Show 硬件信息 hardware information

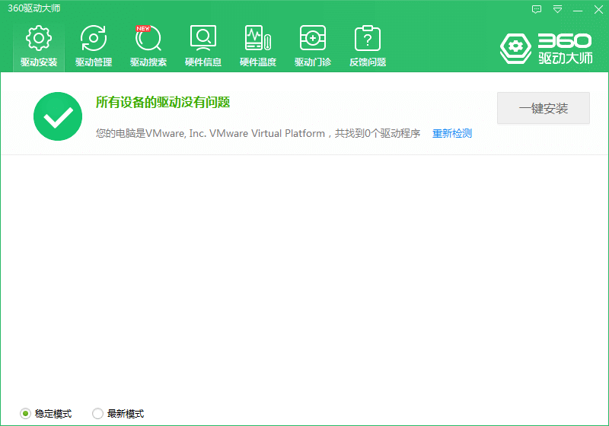(x=203, y=46)
